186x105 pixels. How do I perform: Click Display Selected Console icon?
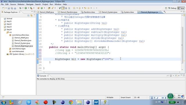tap(171, 76)
